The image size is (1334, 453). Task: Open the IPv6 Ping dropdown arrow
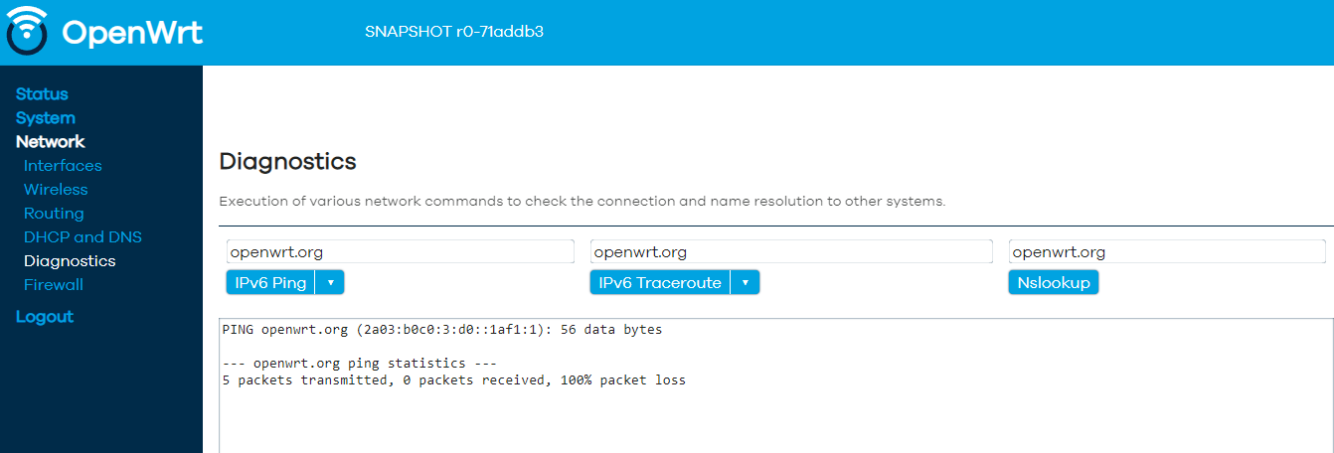click(330, 283)
